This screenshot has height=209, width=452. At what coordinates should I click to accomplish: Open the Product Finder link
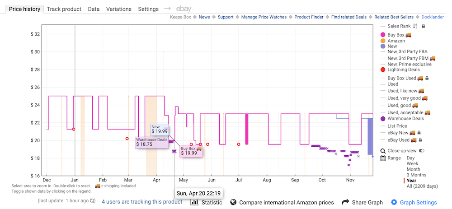point(309,17)
